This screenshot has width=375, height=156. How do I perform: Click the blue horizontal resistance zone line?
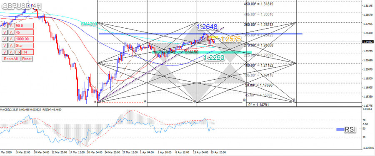click(x=201, y=34)
